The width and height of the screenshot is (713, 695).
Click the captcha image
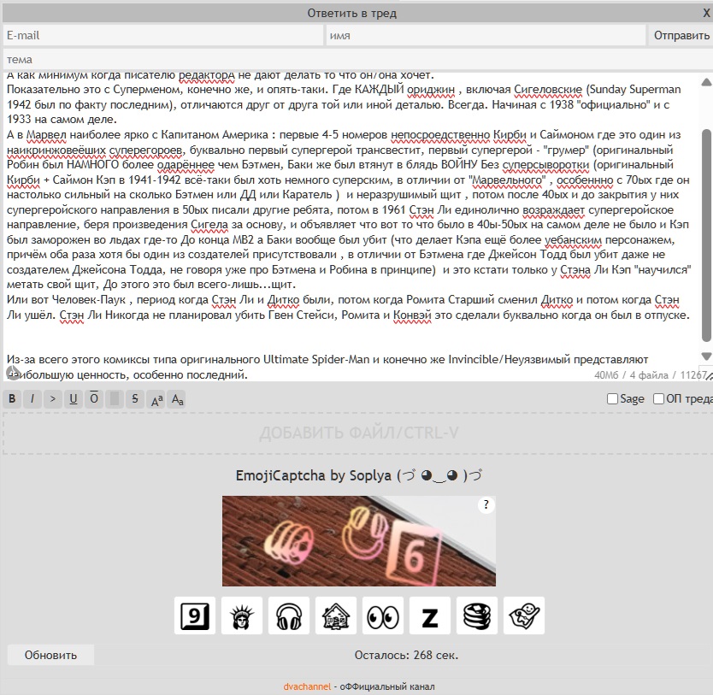coord(359,541)
